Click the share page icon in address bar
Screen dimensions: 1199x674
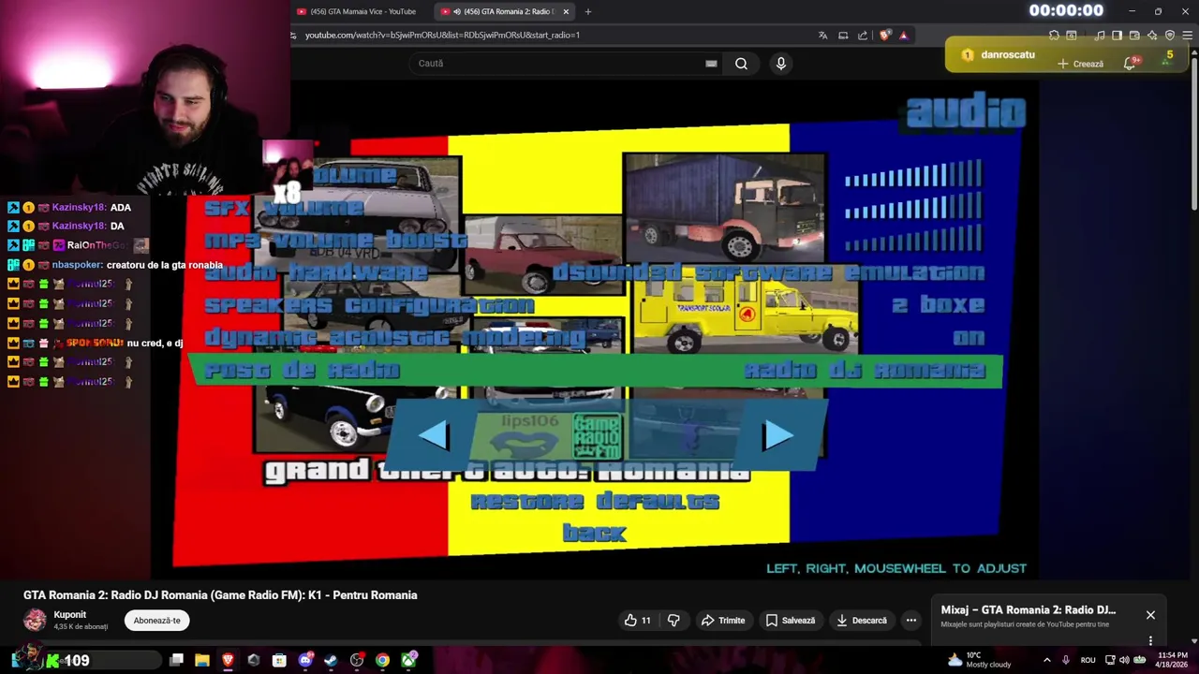point(863,36)
